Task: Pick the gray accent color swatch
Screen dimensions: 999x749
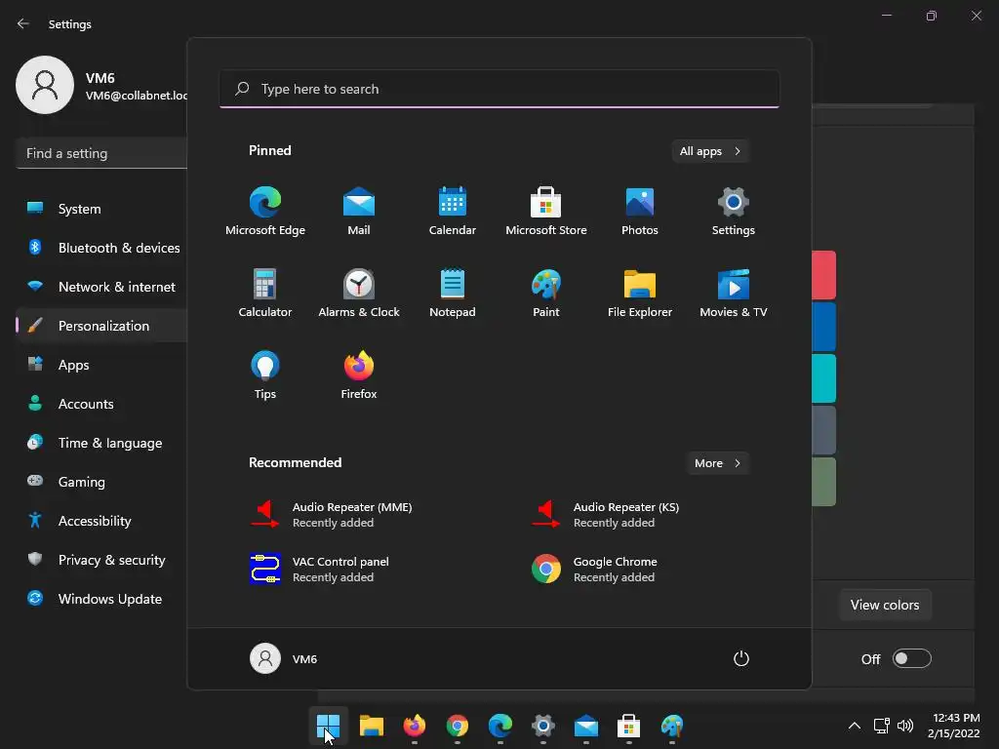Action: [x=823, y=430]
